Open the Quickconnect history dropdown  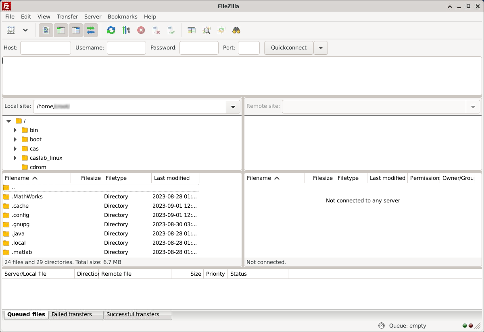click(x=321, y=47)
